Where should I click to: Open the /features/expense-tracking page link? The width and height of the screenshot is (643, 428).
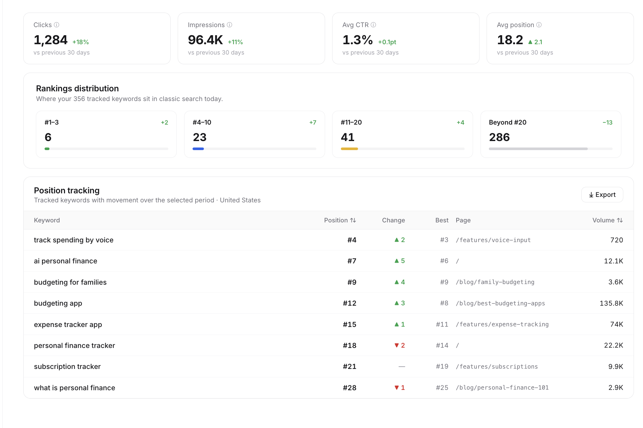pos(502,324)
